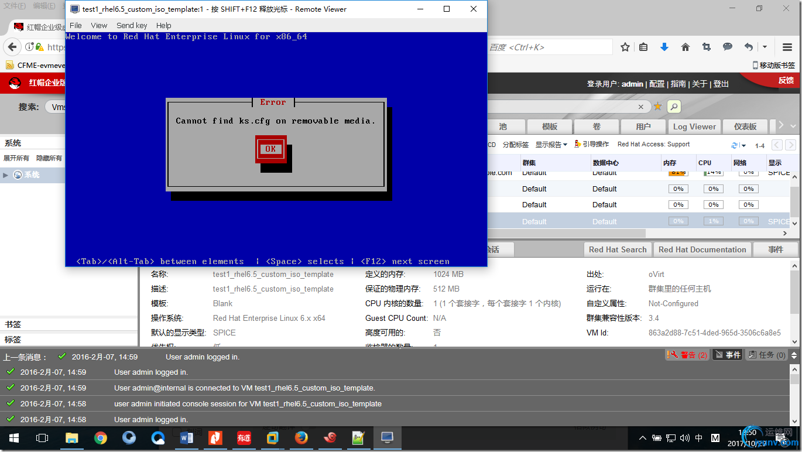Open the 指南 guide link

click(678, 84)
